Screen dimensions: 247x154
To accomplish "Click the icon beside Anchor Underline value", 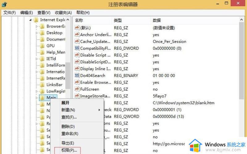I will point(77,35).
